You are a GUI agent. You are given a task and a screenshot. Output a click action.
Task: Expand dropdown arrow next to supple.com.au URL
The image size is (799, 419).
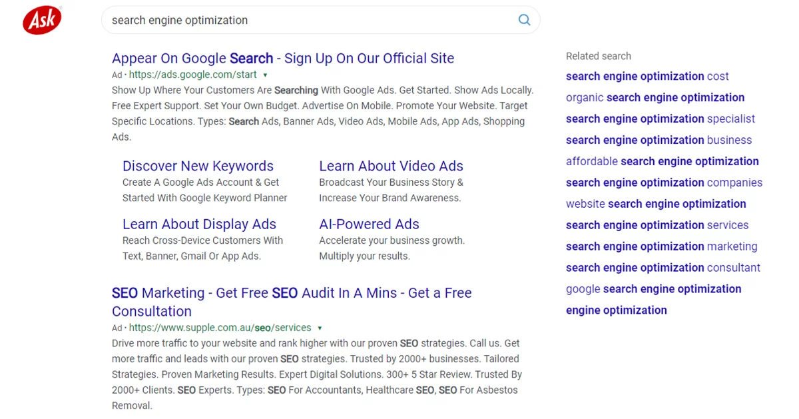320,328
